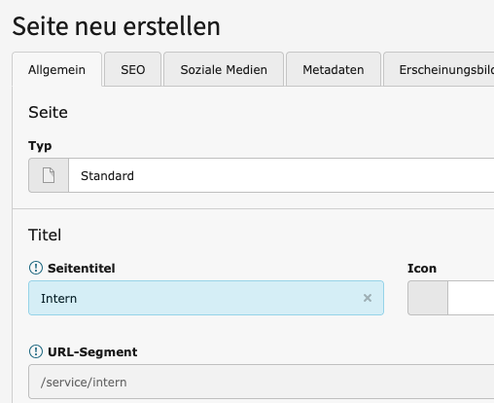Click the Seite section heading
The height and width of the screenshot is (403, 494).
click(x=48, y=112)
